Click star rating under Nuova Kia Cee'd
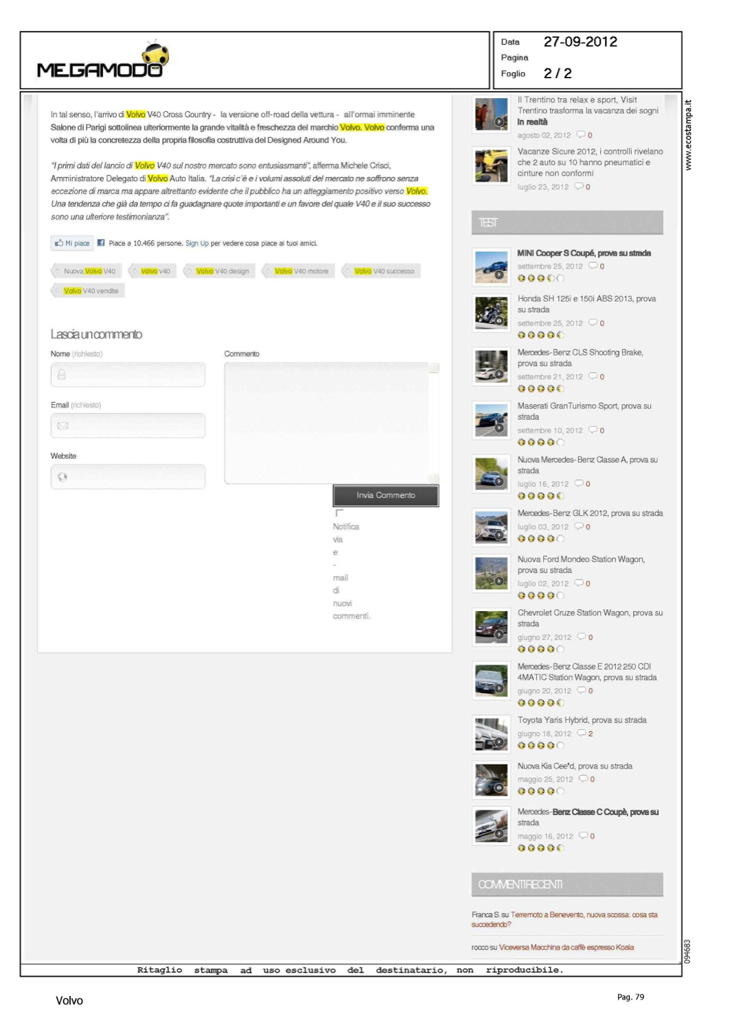Image resolution: width=734 pixels, height=1029 pixels. (x=540, y=791)
